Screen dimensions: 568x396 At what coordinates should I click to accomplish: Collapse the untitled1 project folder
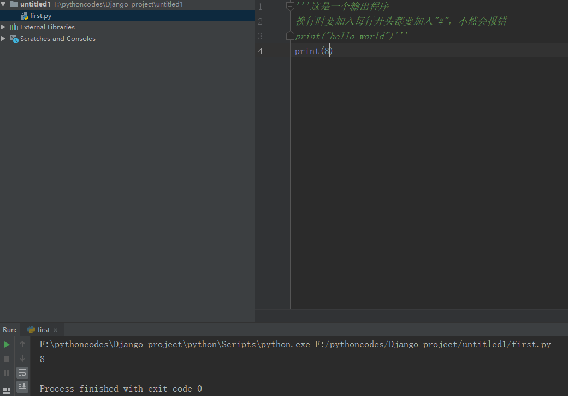3,4
